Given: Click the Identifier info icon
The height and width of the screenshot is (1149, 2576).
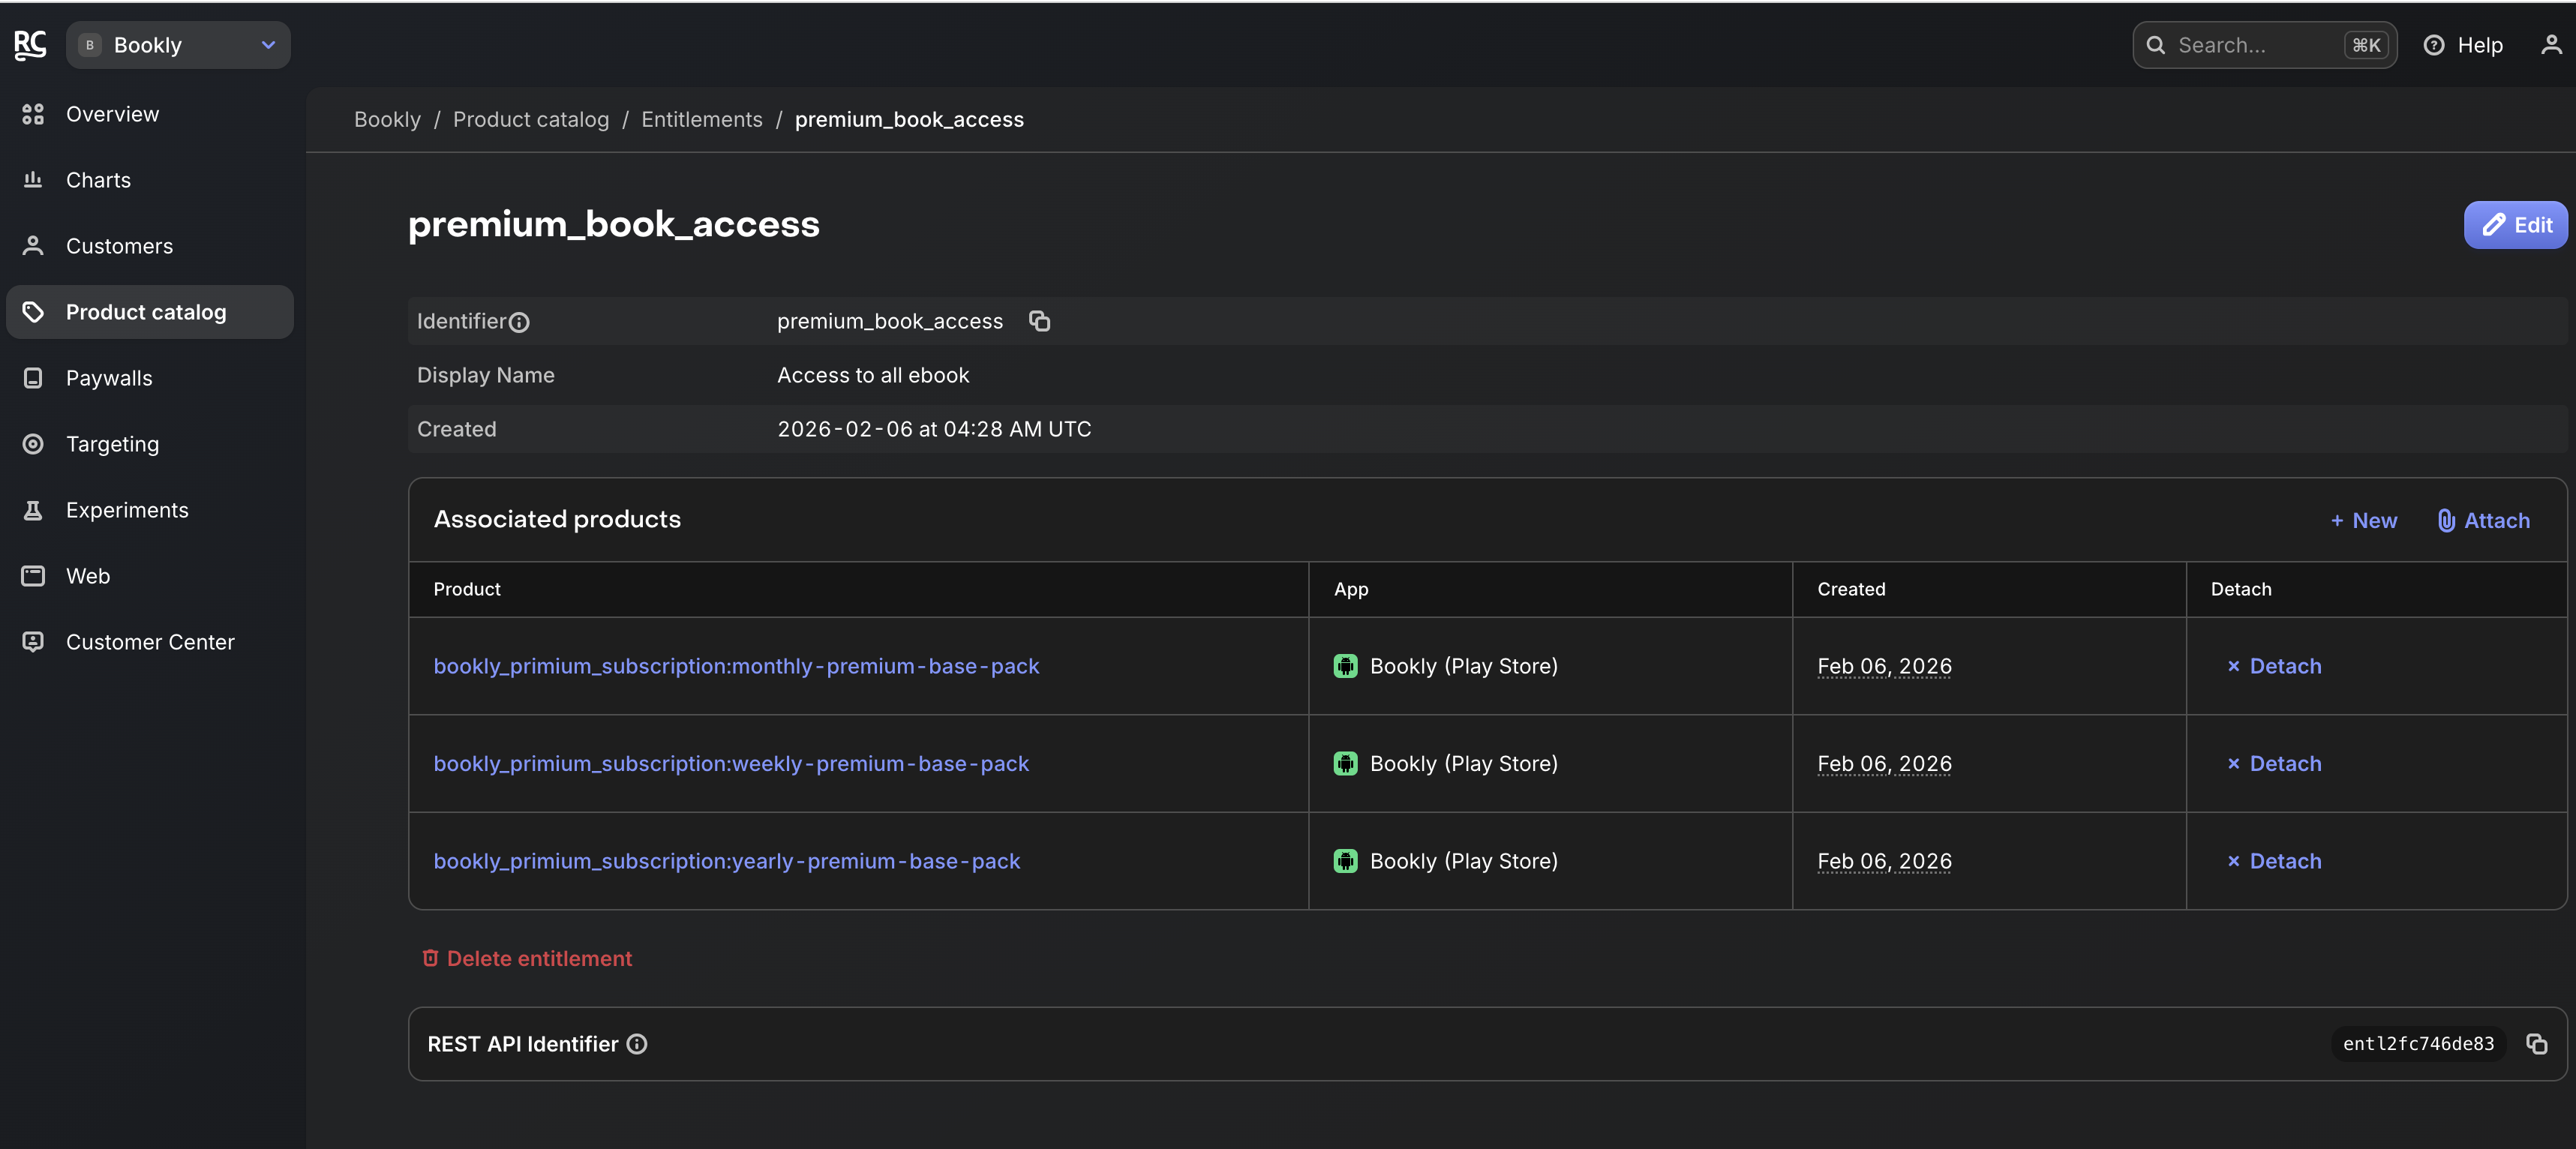Looking at the screenshot, I should point(519,322).
